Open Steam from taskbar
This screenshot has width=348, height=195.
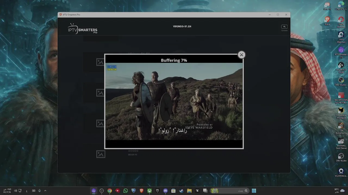pos(181,191)
